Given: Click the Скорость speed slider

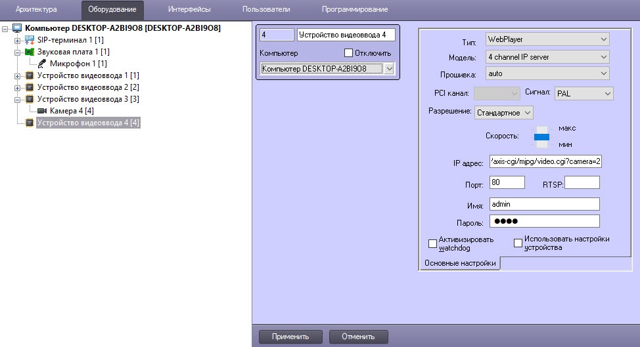Looking at the screenshot, I should (541, 136).
